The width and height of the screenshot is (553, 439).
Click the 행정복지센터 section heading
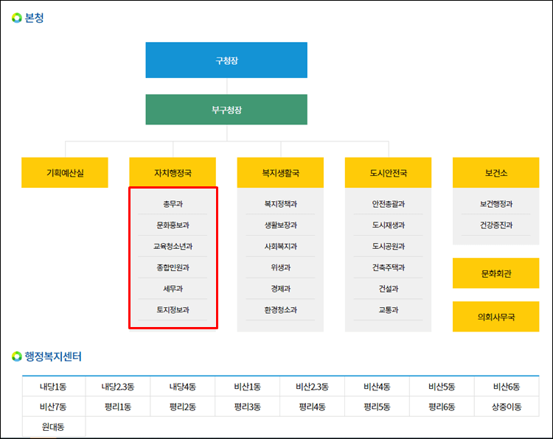coord(53,357)
